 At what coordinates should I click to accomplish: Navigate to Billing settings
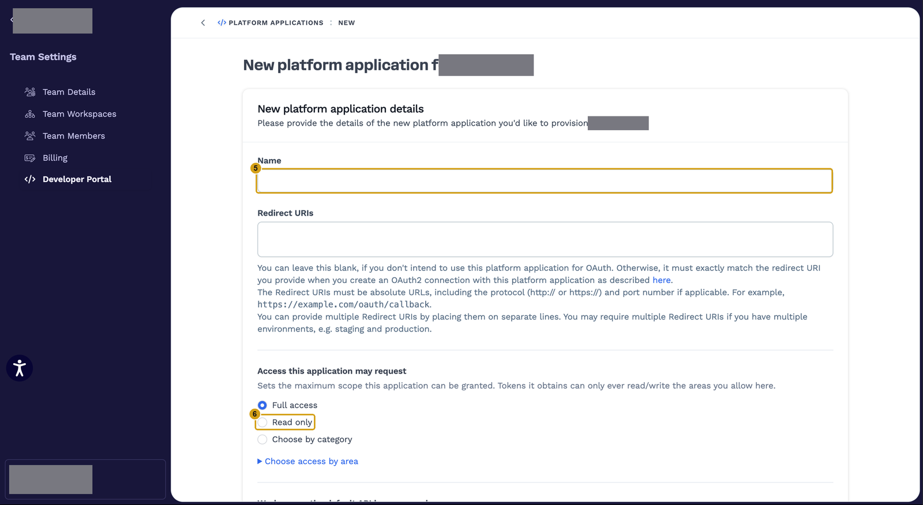(55, 158)
